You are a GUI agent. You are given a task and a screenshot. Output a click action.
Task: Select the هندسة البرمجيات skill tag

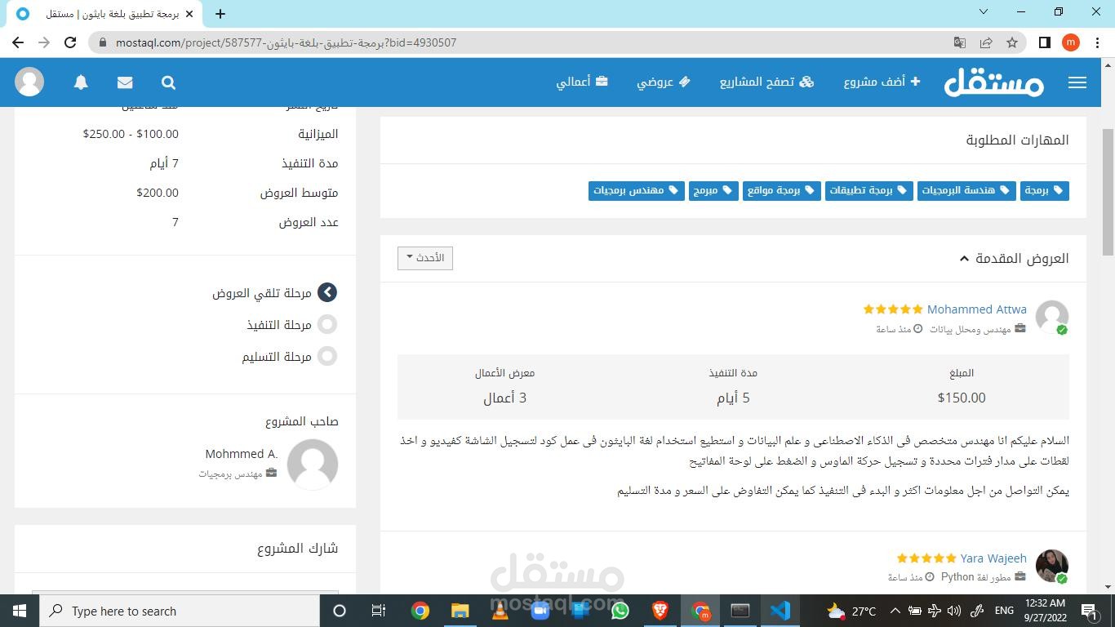click(x=966, y=190)
